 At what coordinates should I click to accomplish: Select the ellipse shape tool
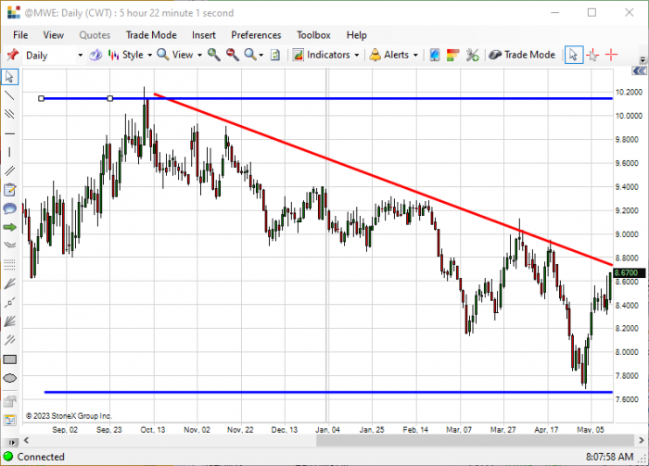tap(9, 378)
